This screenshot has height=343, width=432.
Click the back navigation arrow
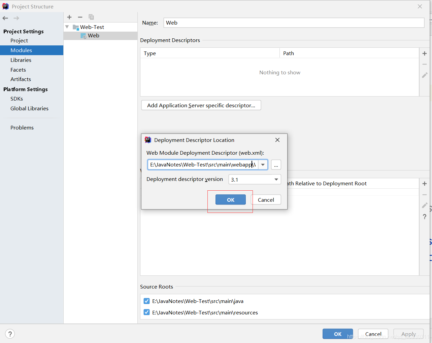tap(5, 18)
